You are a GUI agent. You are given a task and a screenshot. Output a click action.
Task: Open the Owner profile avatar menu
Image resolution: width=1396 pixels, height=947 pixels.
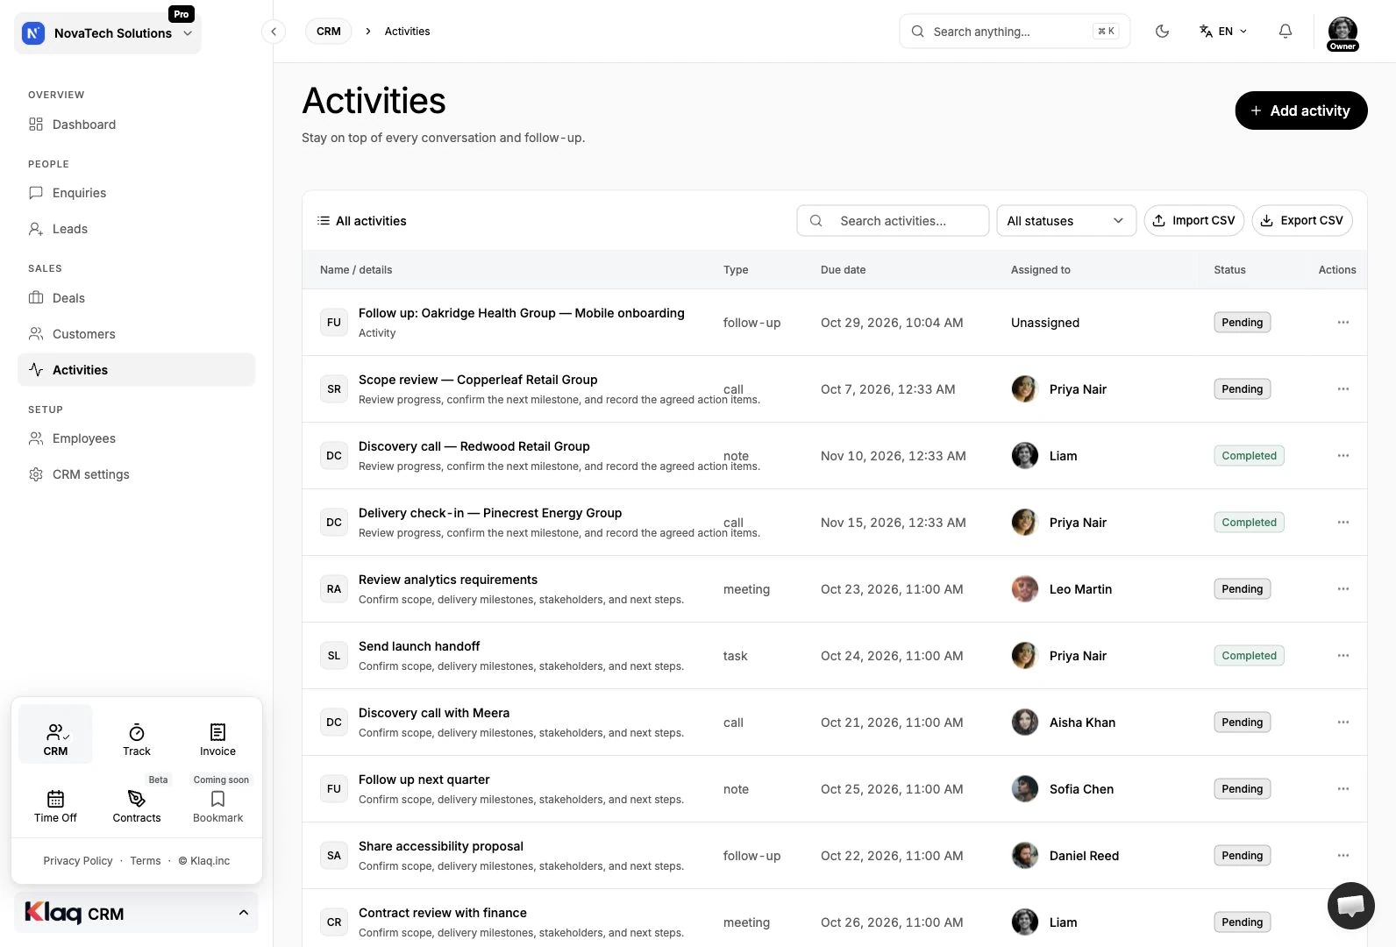(x=1343, y=33)
